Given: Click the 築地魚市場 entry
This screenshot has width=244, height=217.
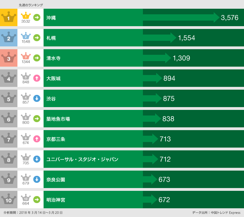Looking at the screenshot, I should pos(58,119).
